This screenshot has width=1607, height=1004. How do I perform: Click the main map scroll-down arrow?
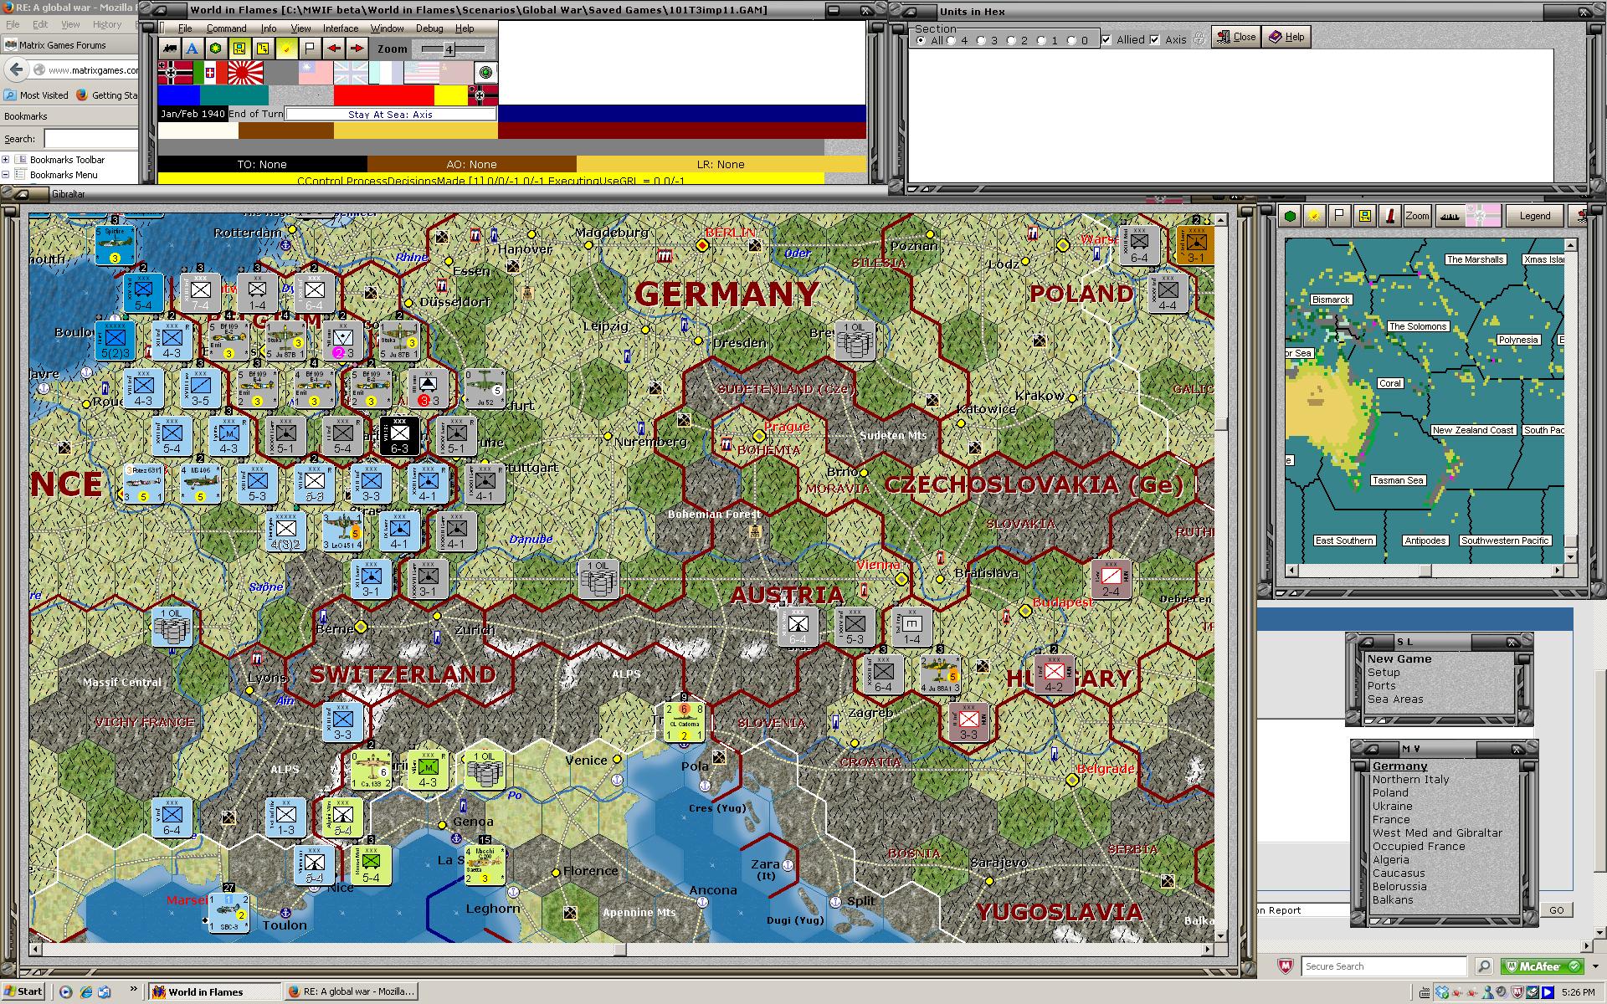point(1221,936)
